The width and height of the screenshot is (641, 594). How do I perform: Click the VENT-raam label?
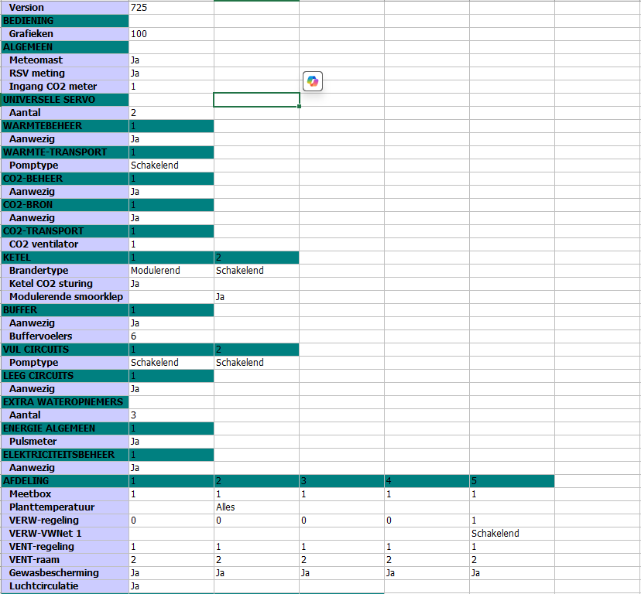coord(65,560)
